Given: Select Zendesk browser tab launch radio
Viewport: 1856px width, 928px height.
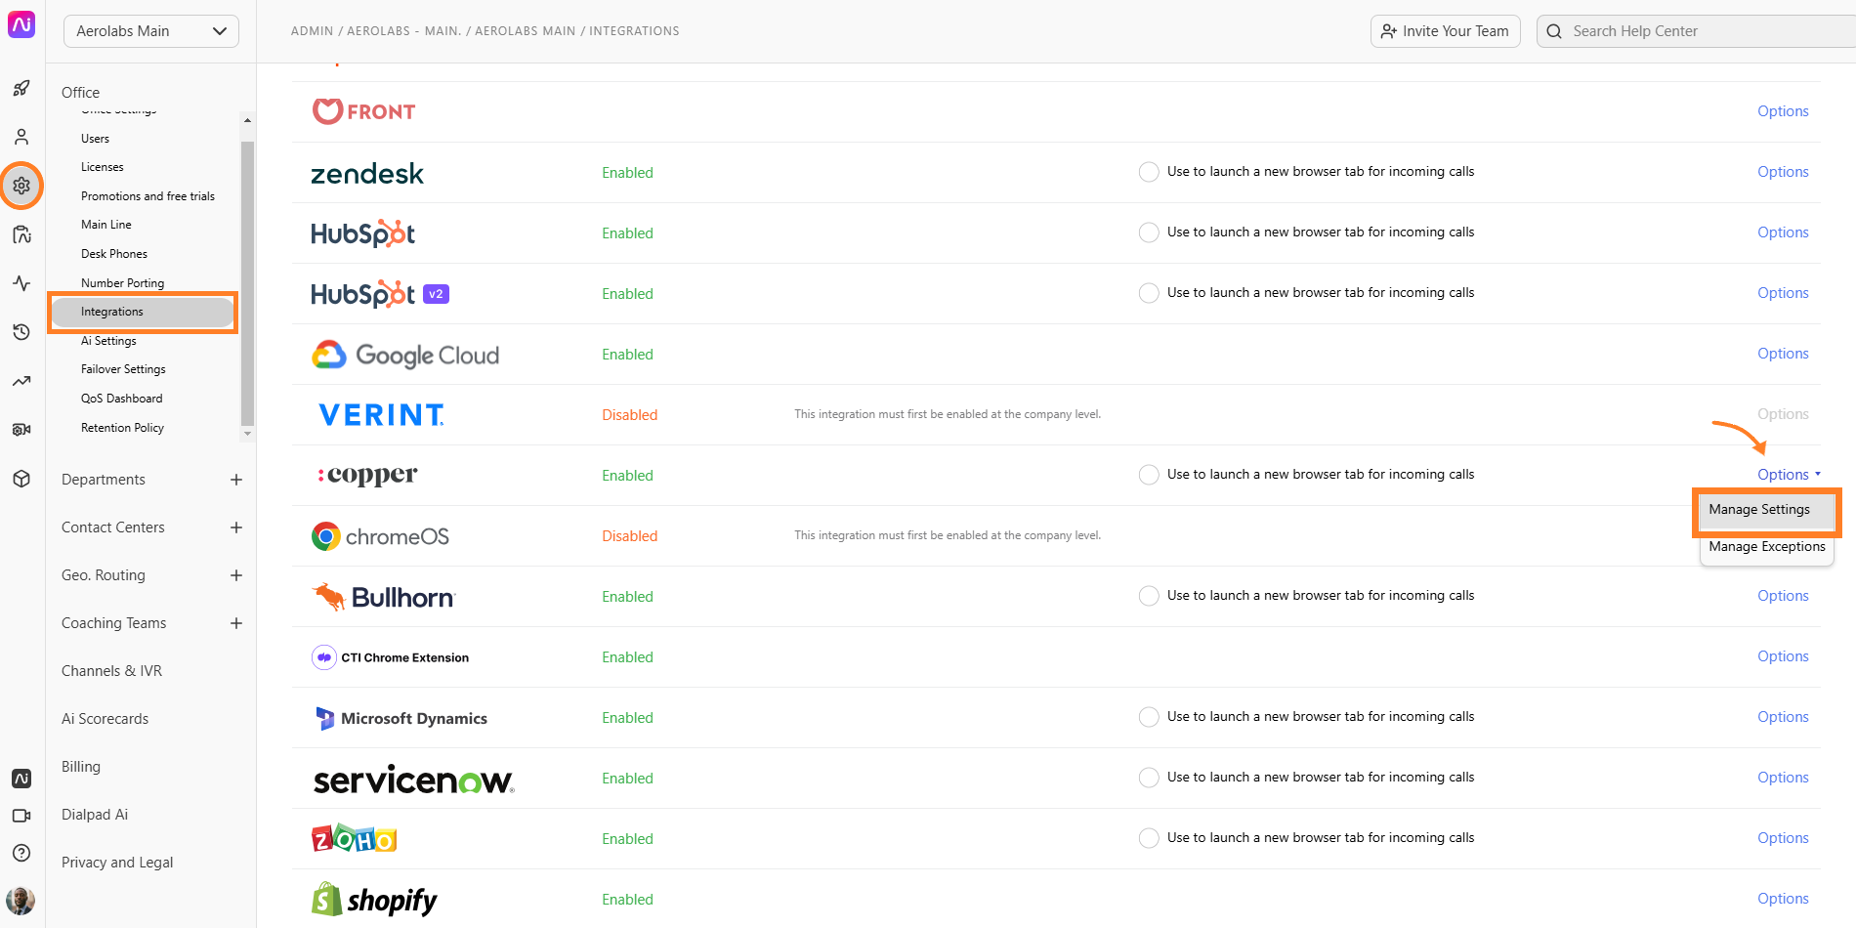Looking at the screenshot, I should (x=1150, y=172).
